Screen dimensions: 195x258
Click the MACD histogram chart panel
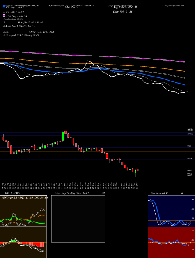(x=23, y=242)
